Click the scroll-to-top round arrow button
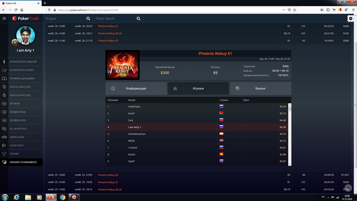The image size is (357, 201). coord(348,188)
